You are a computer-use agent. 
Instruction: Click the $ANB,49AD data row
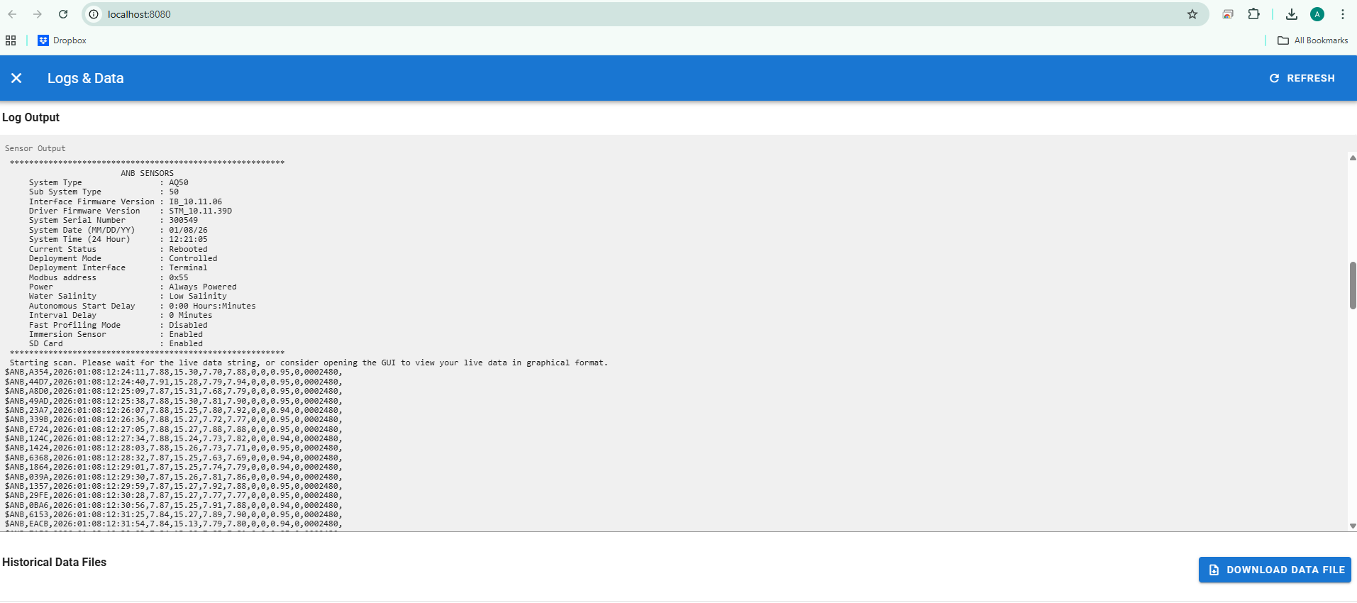174,401
